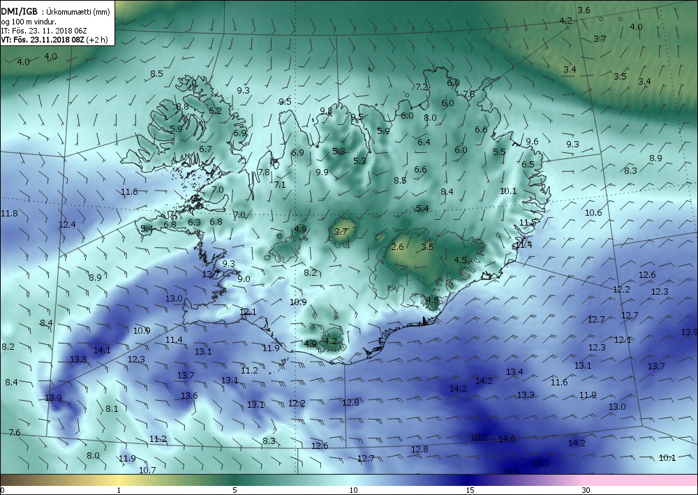This screenshot has height=495, width=698.
Task: Click the 7.1 value on the map
Action: [280, 184]
